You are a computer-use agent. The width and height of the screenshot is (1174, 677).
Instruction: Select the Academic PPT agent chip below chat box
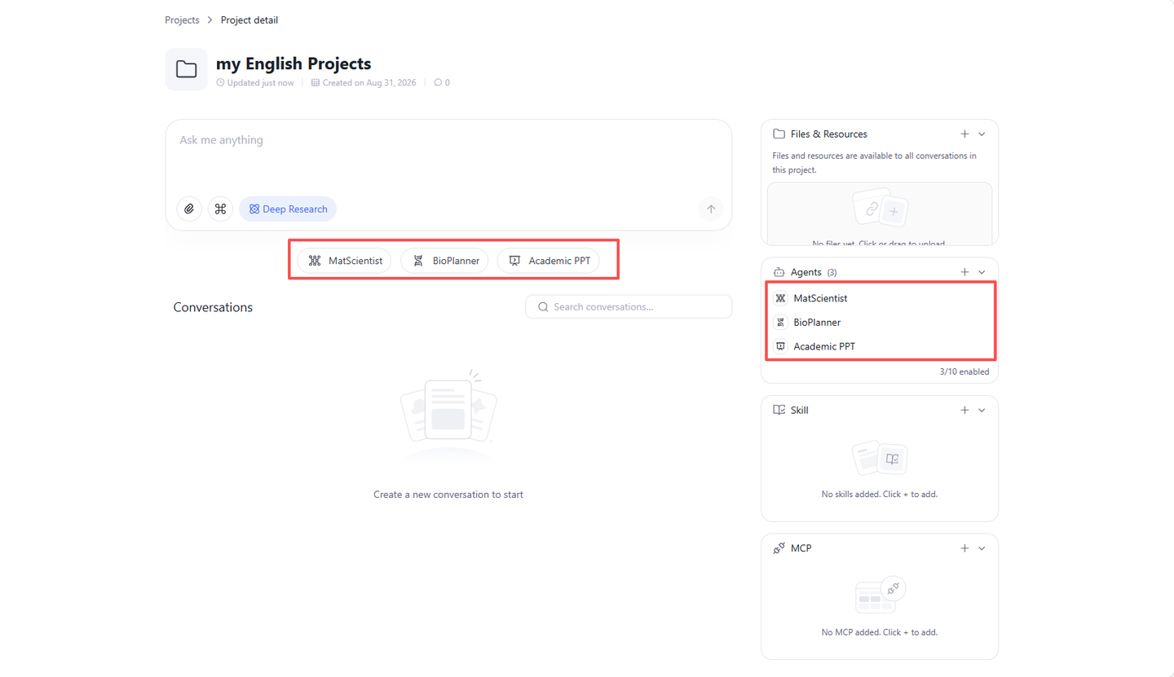pyautogui.click(x=549, y=261)
